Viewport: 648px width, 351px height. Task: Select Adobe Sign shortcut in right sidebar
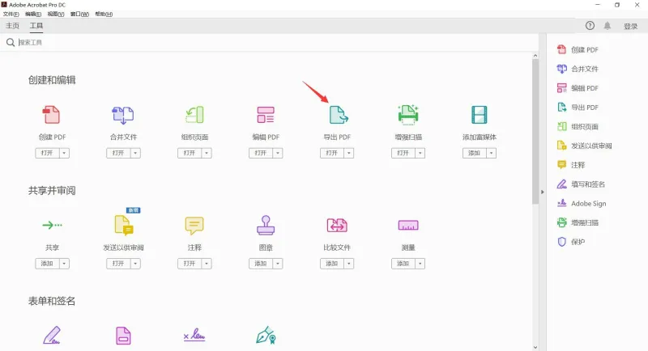[582, 203]
